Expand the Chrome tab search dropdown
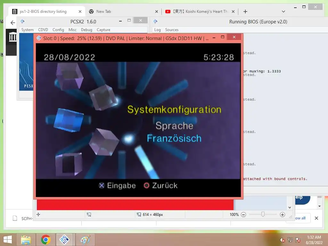Screen dimensions: 328x246 pyautogui.click(x=283, y=12)
